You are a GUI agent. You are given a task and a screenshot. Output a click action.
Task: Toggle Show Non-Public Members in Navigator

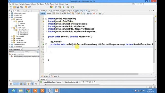click(x=21, y=84)
